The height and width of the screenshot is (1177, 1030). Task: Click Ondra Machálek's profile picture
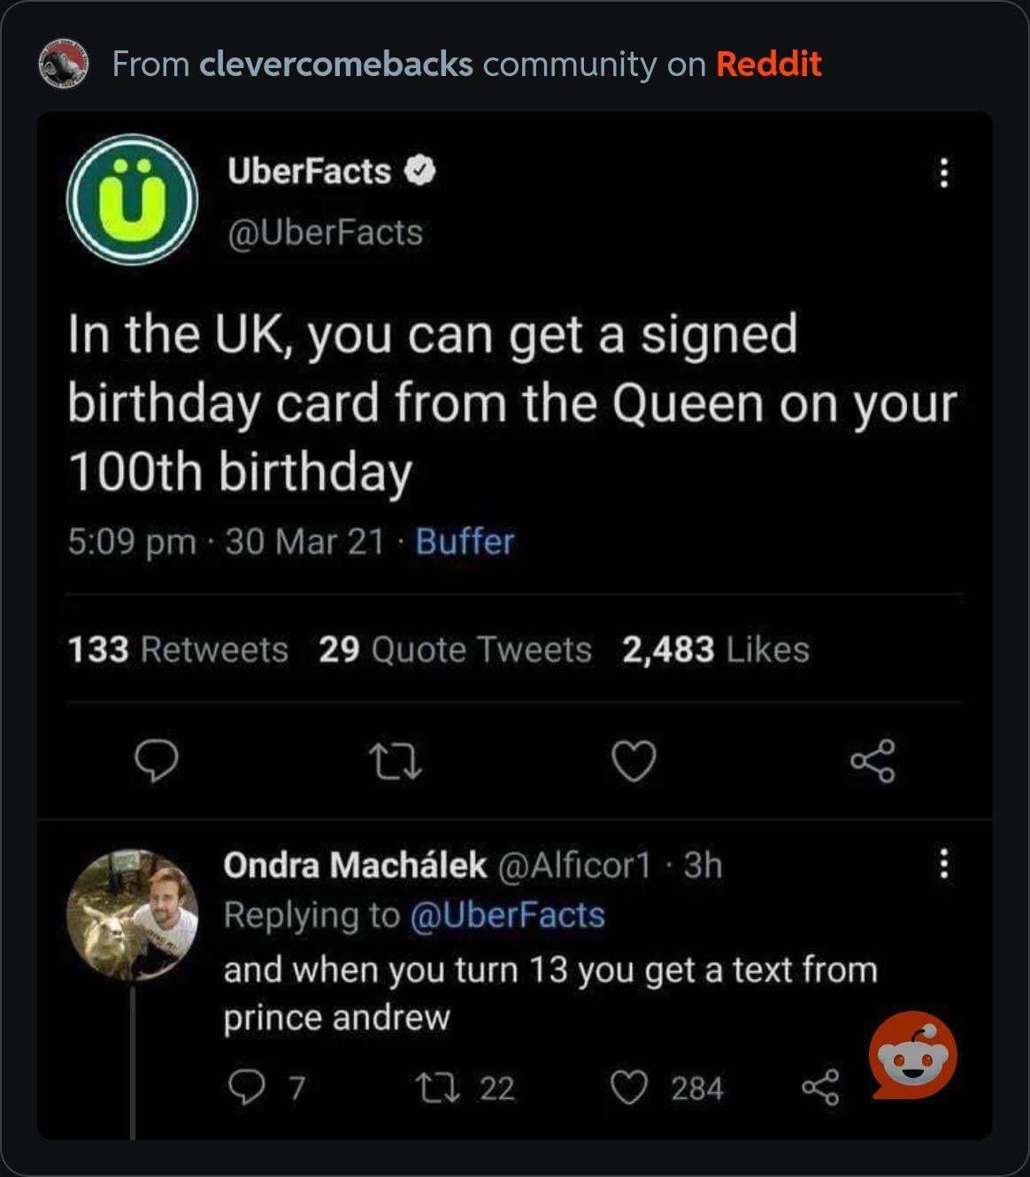click(x=132, y=914)
